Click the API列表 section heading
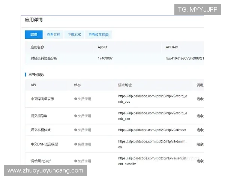 pos(36,75)
